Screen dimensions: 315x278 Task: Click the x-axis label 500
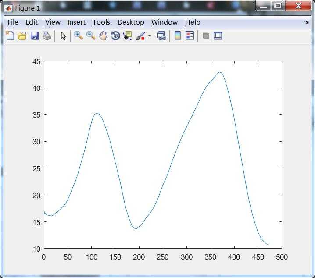(282, 257)
